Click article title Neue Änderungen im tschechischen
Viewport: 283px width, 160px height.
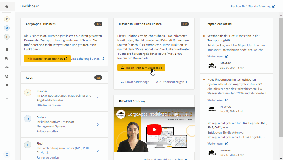pos(235,82)
